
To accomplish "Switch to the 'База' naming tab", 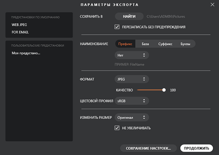I will pyautogui.click(x=145, y=44).
